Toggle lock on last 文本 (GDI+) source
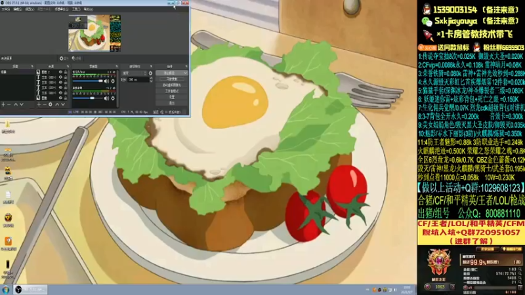Viewport: 525px width, 295px height. (66, 92)
